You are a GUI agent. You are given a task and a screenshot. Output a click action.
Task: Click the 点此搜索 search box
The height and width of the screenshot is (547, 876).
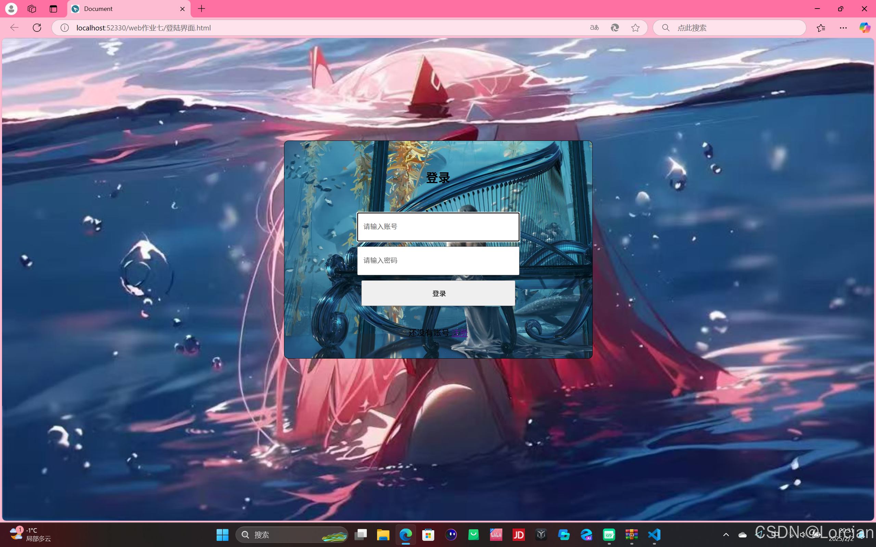click(x=730, y=28)
